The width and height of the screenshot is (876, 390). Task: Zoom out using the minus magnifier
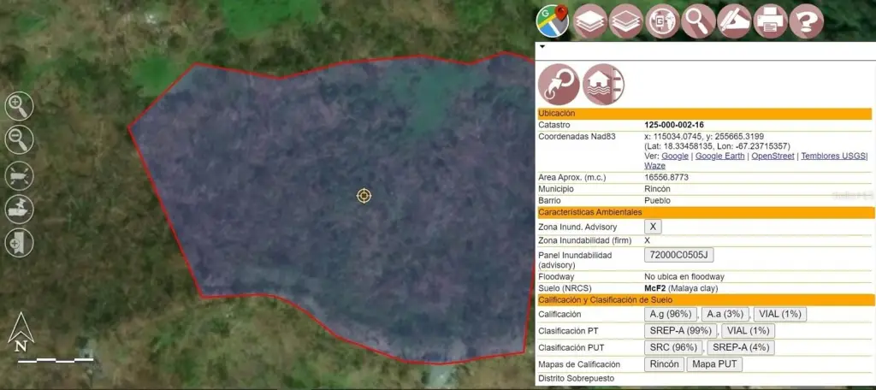[19, 139]
